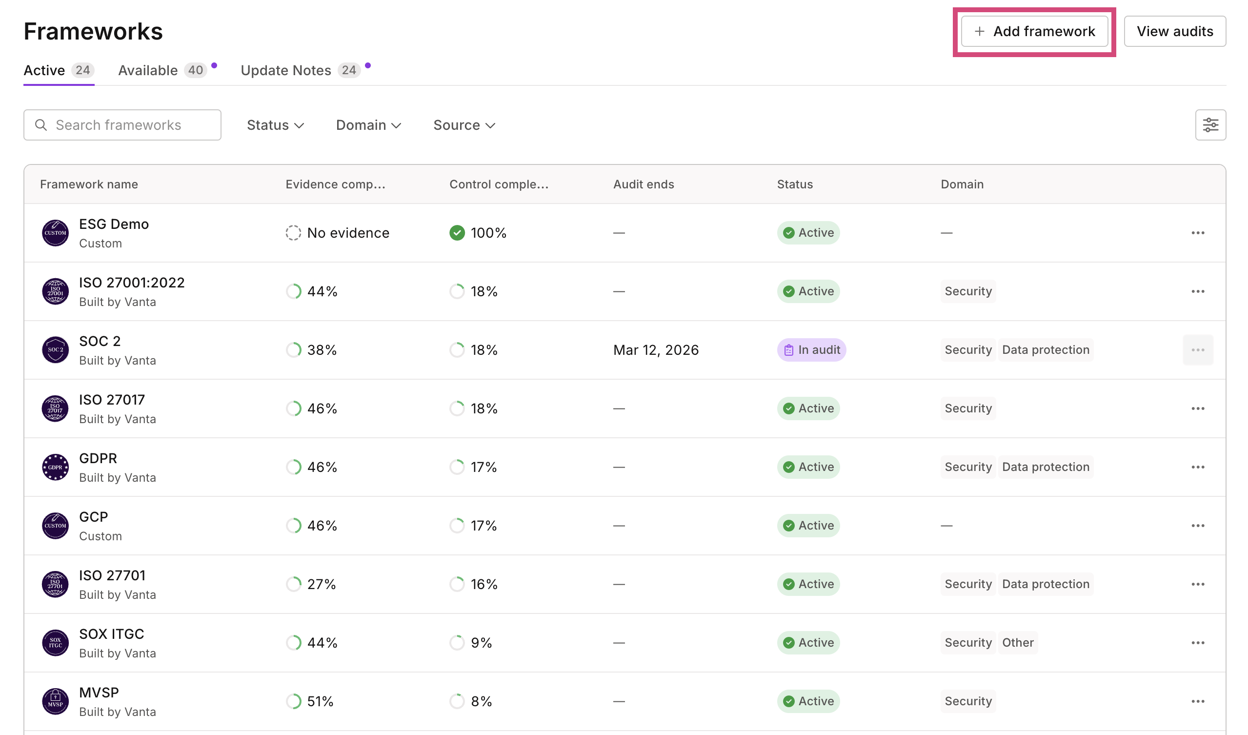Open the ESG Demo framework name

[x=114, y=224]
